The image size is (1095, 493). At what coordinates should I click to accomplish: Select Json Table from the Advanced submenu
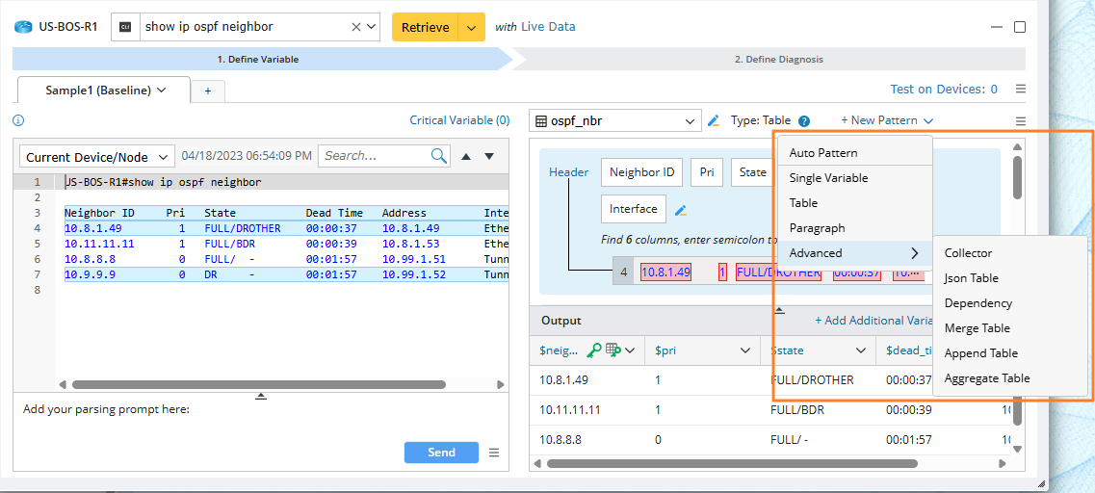(971, 278)
